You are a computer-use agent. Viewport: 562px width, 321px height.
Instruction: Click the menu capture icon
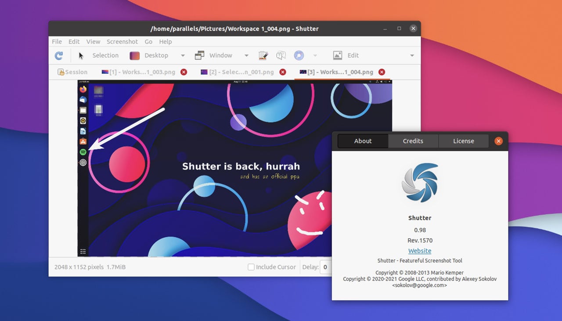263,55
